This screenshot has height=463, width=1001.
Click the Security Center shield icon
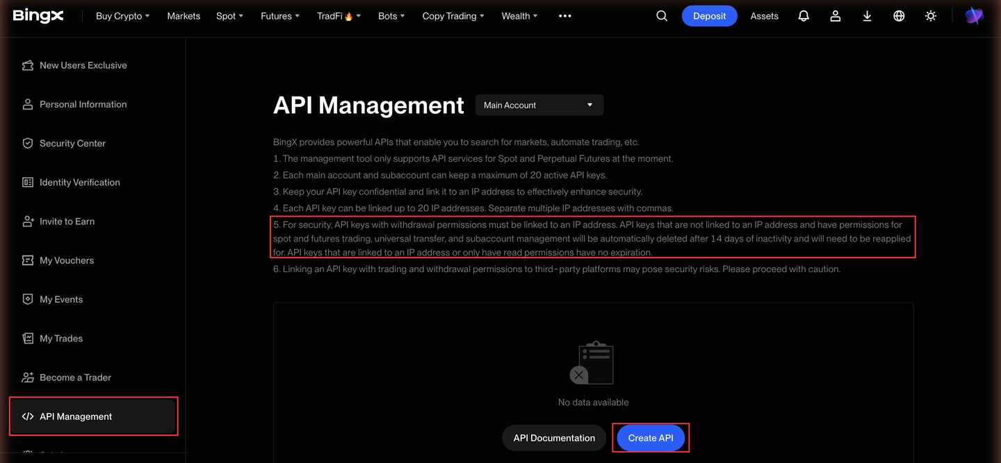[x=28, y=143]
